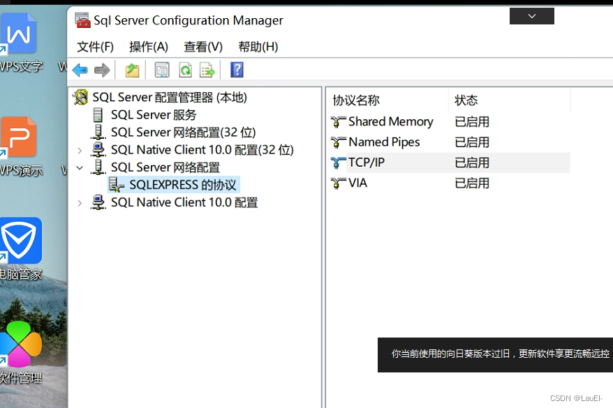Viewport: 613px width, 408px height.
Task: Click the Export List toolbar icon
Action: (207, 70)
